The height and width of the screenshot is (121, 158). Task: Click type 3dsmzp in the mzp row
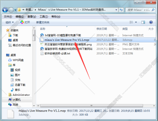pos(127,40)
